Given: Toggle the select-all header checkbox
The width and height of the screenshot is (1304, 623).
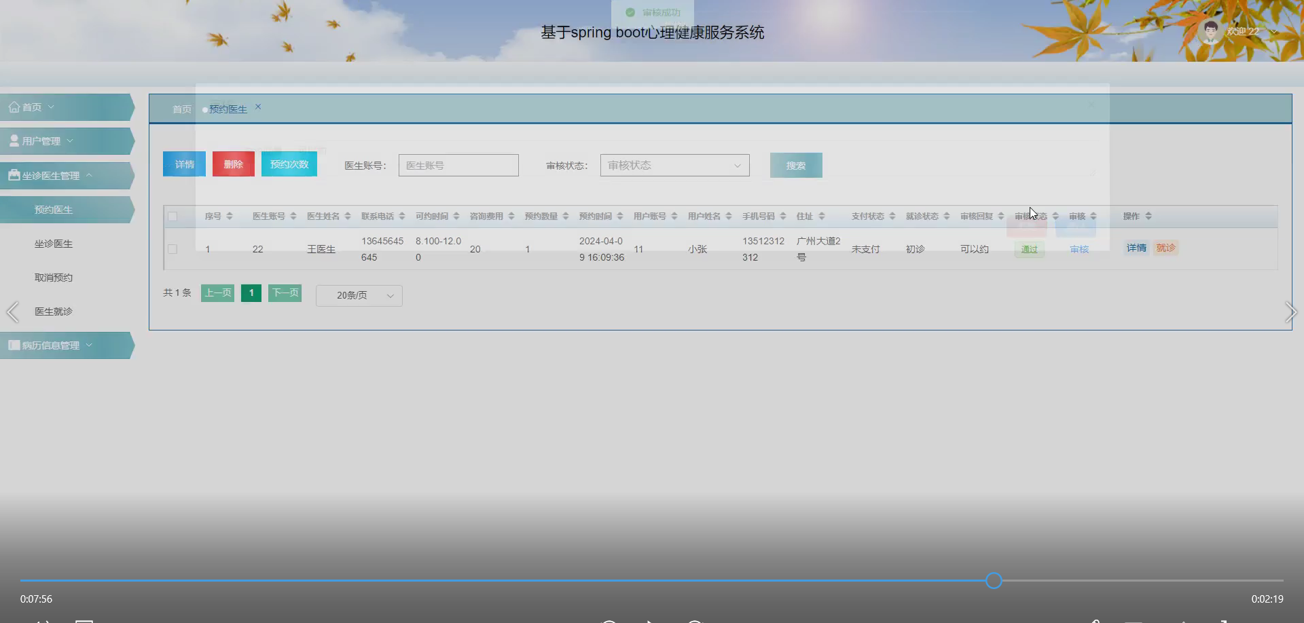Looking at the screenshot, I should (173, 216).
